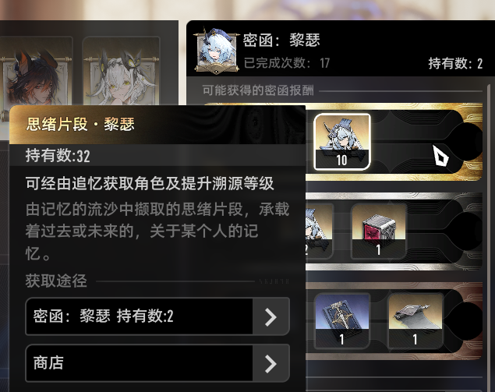Screen dimensions: 495x392
Task: Click the bronze reward tier row end
Action: click(465, 320)
